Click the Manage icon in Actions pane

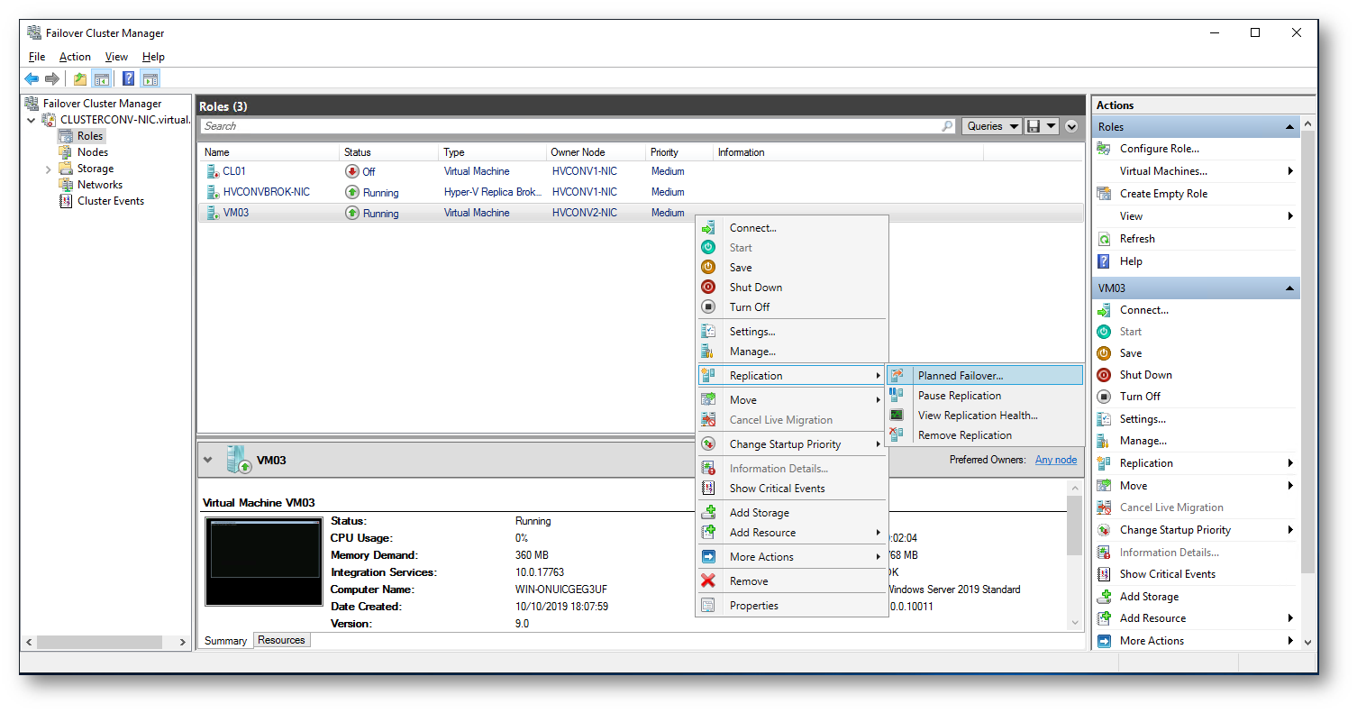coord(1104,441)
